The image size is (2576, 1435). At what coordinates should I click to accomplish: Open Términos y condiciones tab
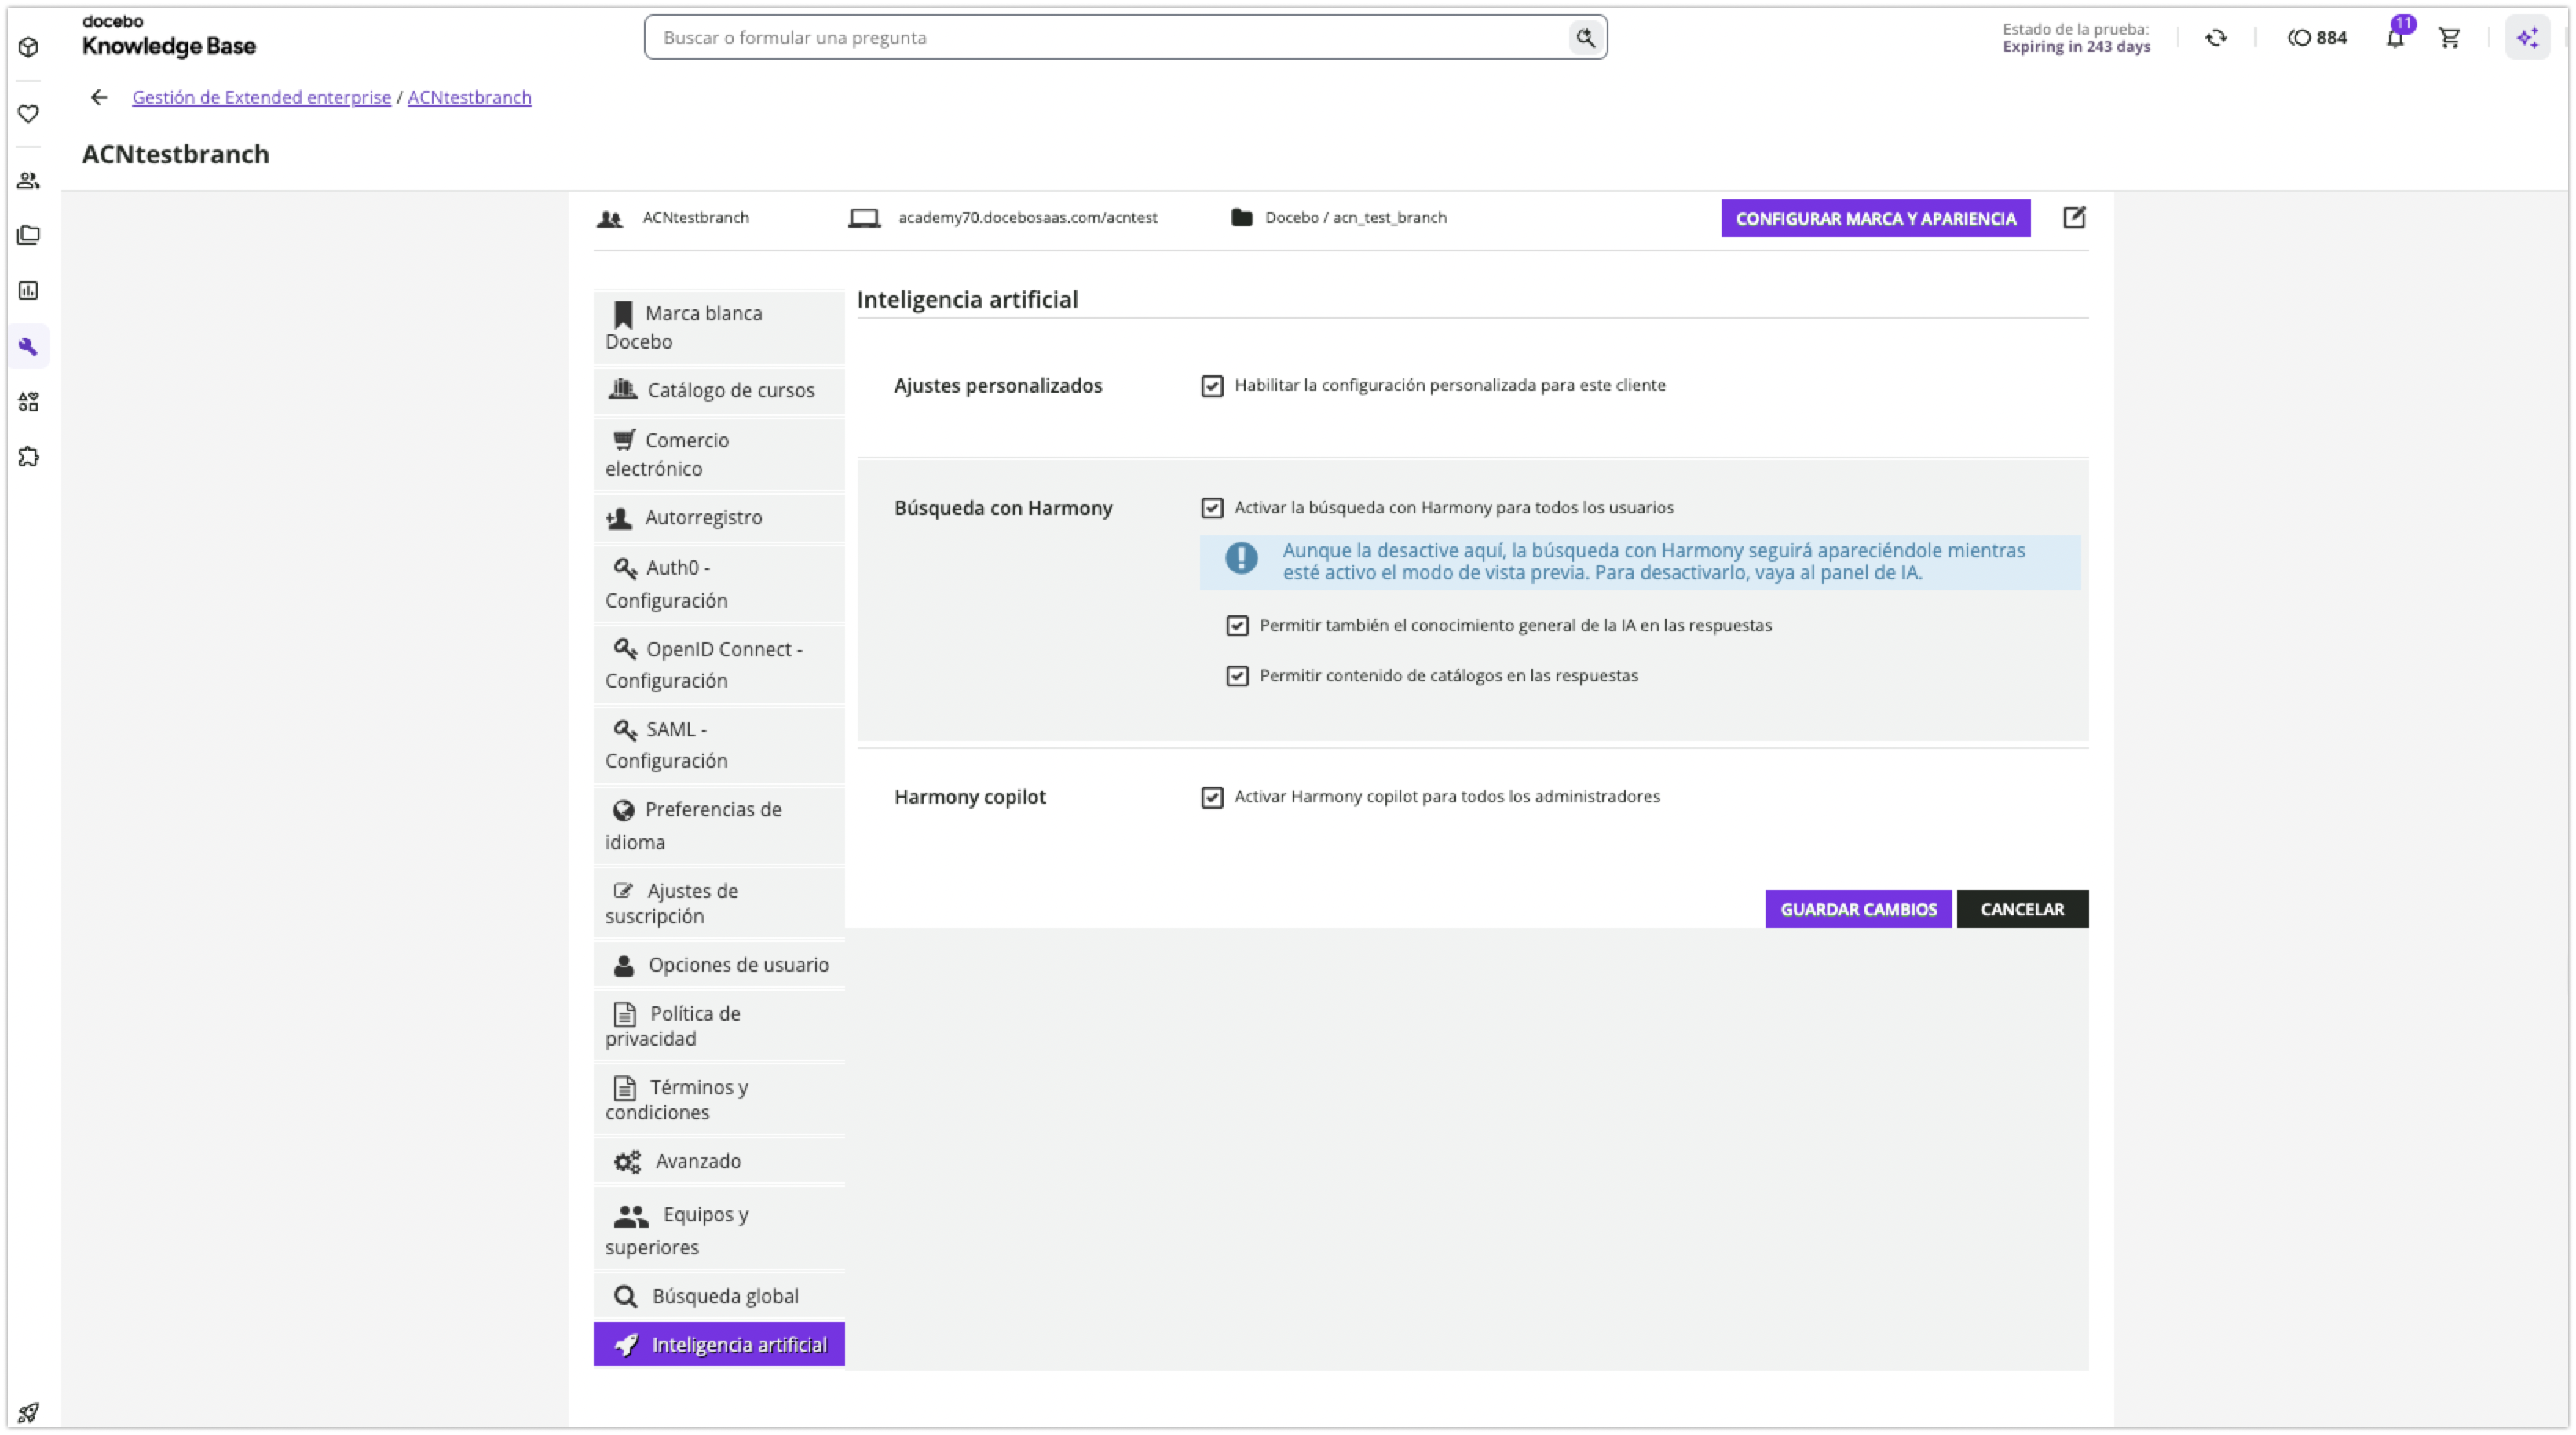point(718,1099)
